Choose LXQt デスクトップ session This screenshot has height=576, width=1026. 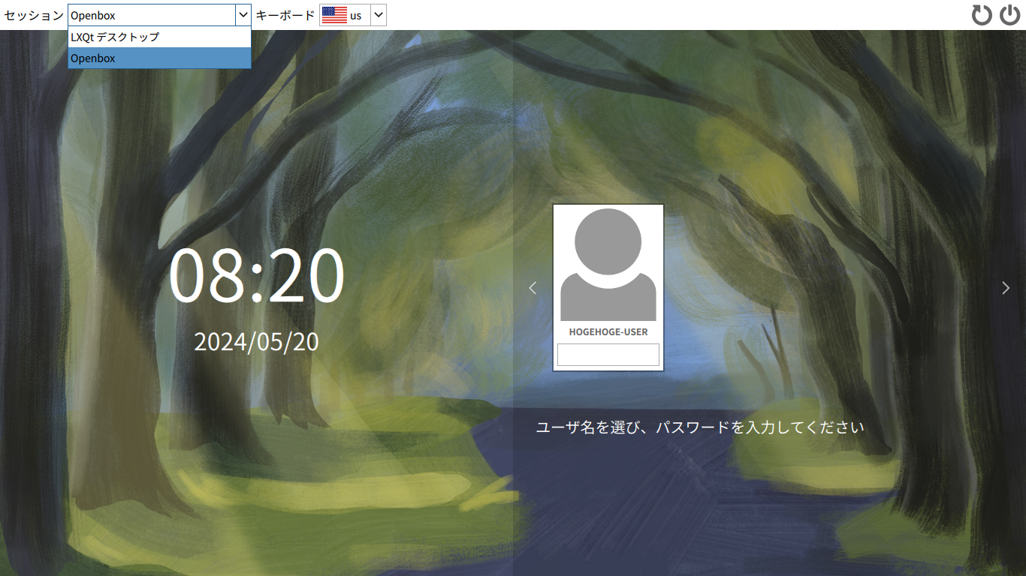pyautogui.click(x=159, y=37)
